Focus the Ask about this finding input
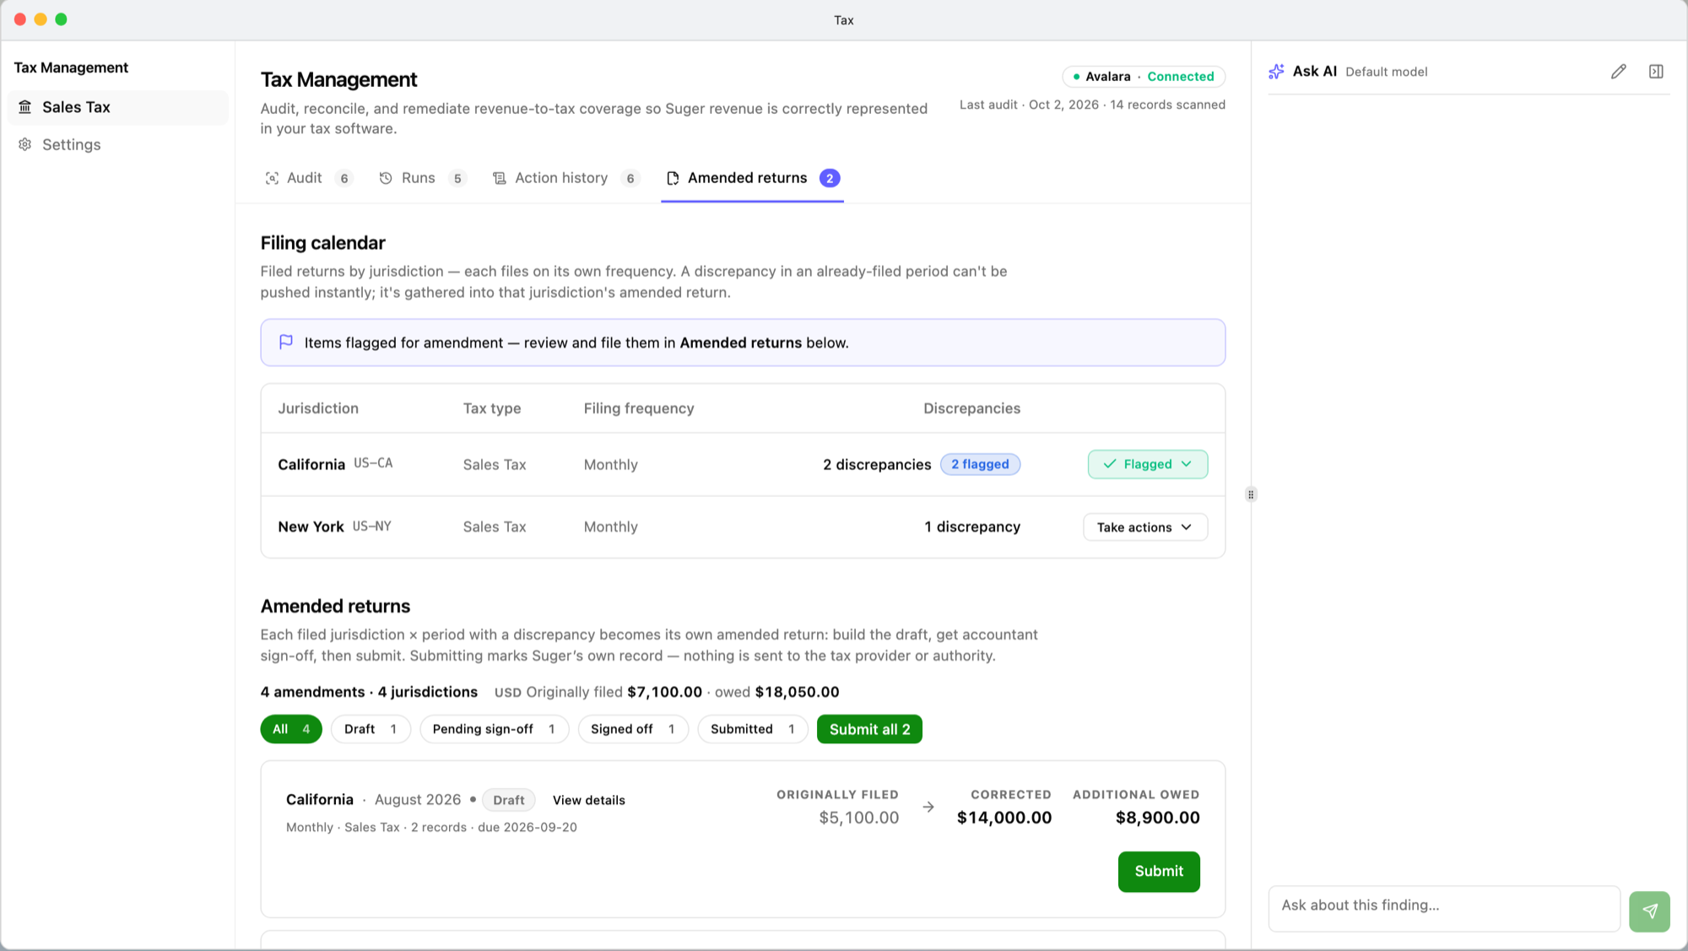The image size is (1688, 951). point(1444,909)
